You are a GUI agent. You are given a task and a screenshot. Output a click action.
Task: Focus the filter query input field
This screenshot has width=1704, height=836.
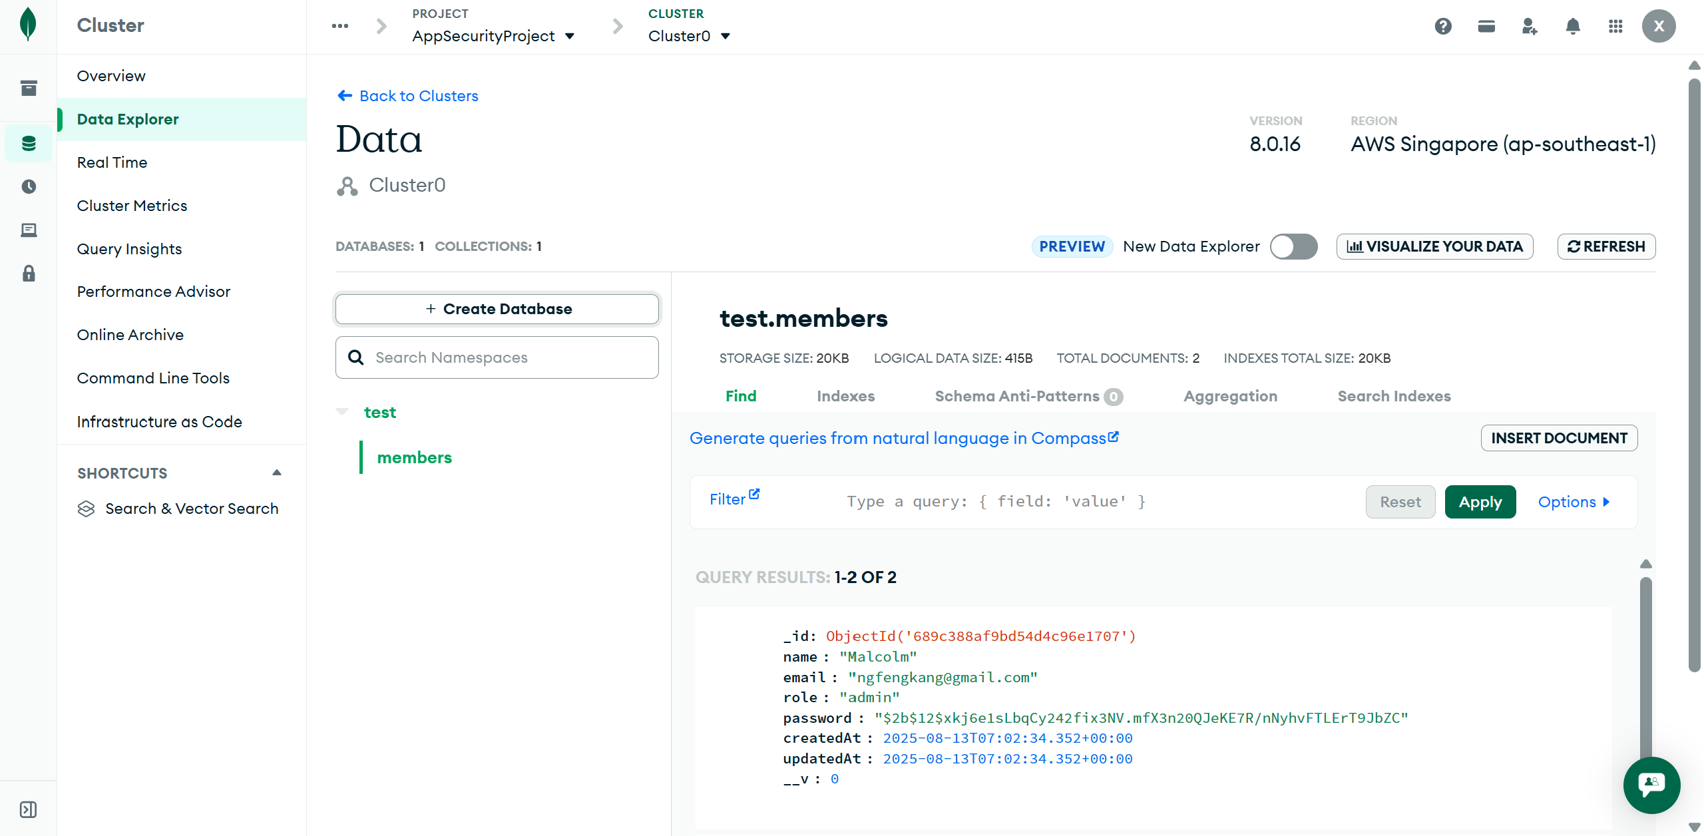coord(1098,502)
